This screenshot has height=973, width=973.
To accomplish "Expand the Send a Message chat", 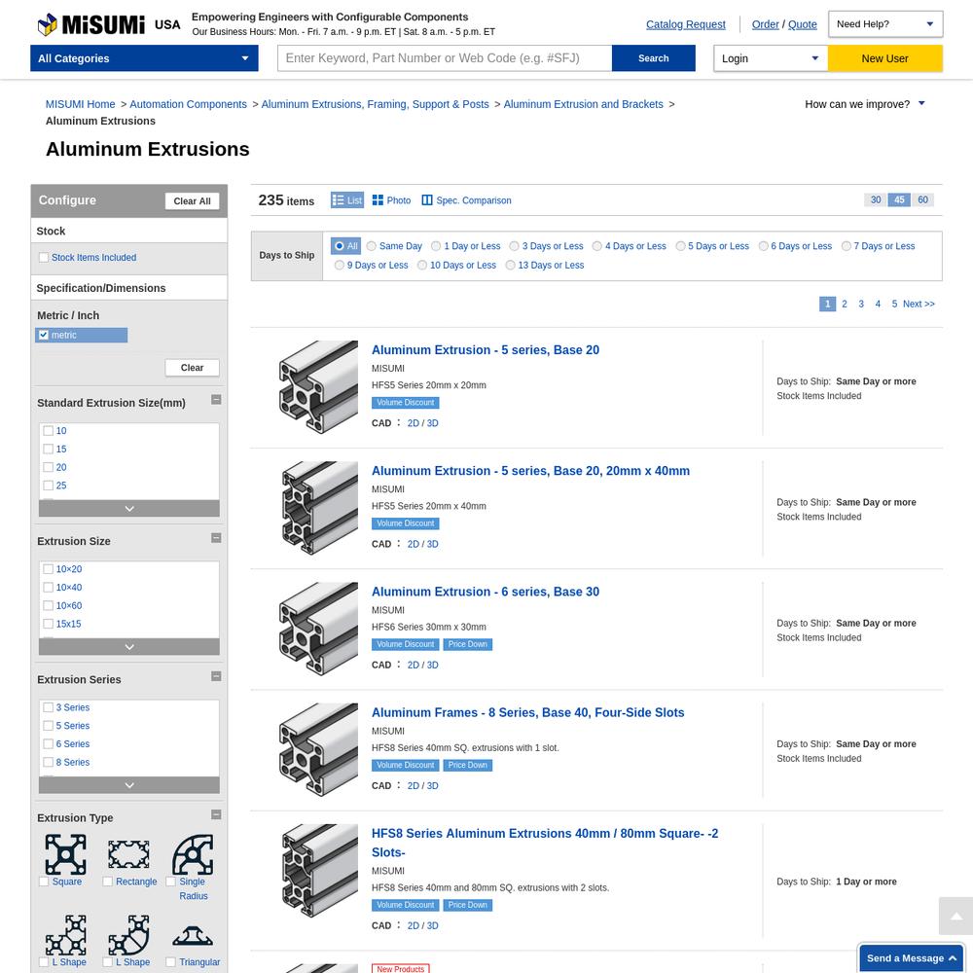I will click(912, 958).
